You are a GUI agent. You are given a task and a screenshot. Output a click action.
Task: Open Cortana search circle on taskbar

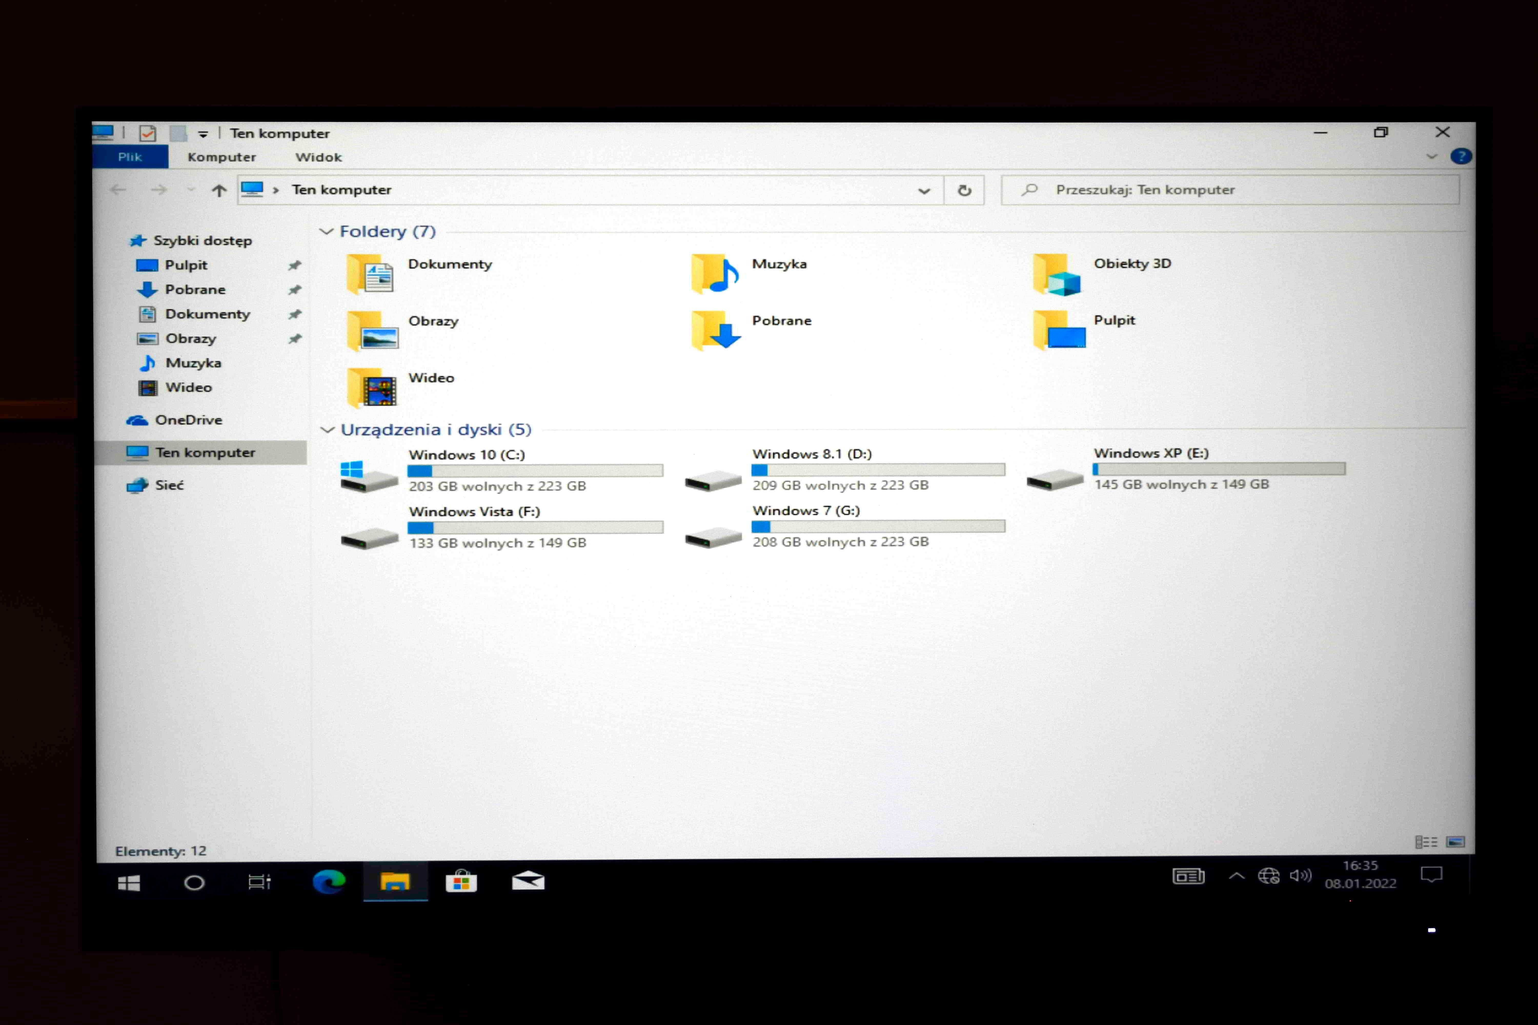[x=194, y=883]
